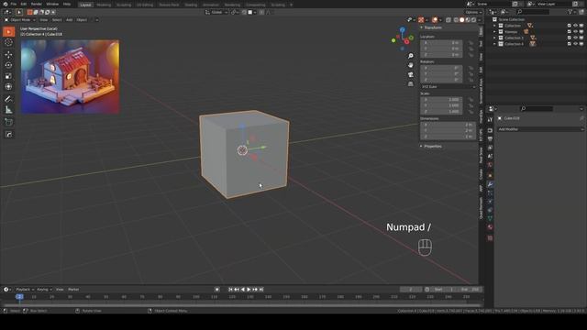The width and height of the screenshot is (587, 330).
Task: Select the Add Cube tool
Action: tap(8, 122)
